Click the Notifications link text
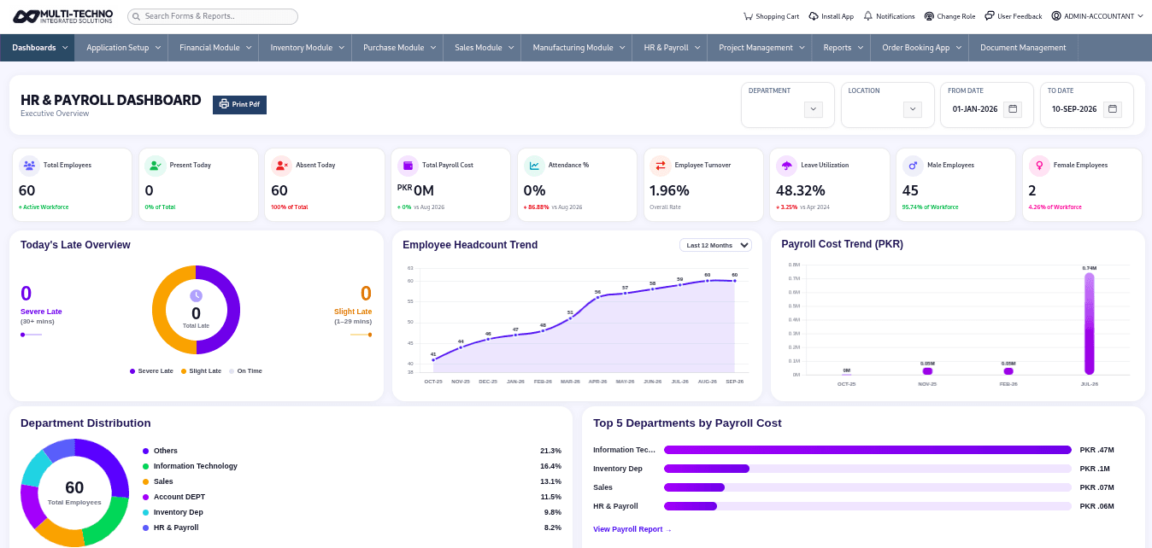Image resolution: width=1152 pixels, height=548 pixels. 895,16
